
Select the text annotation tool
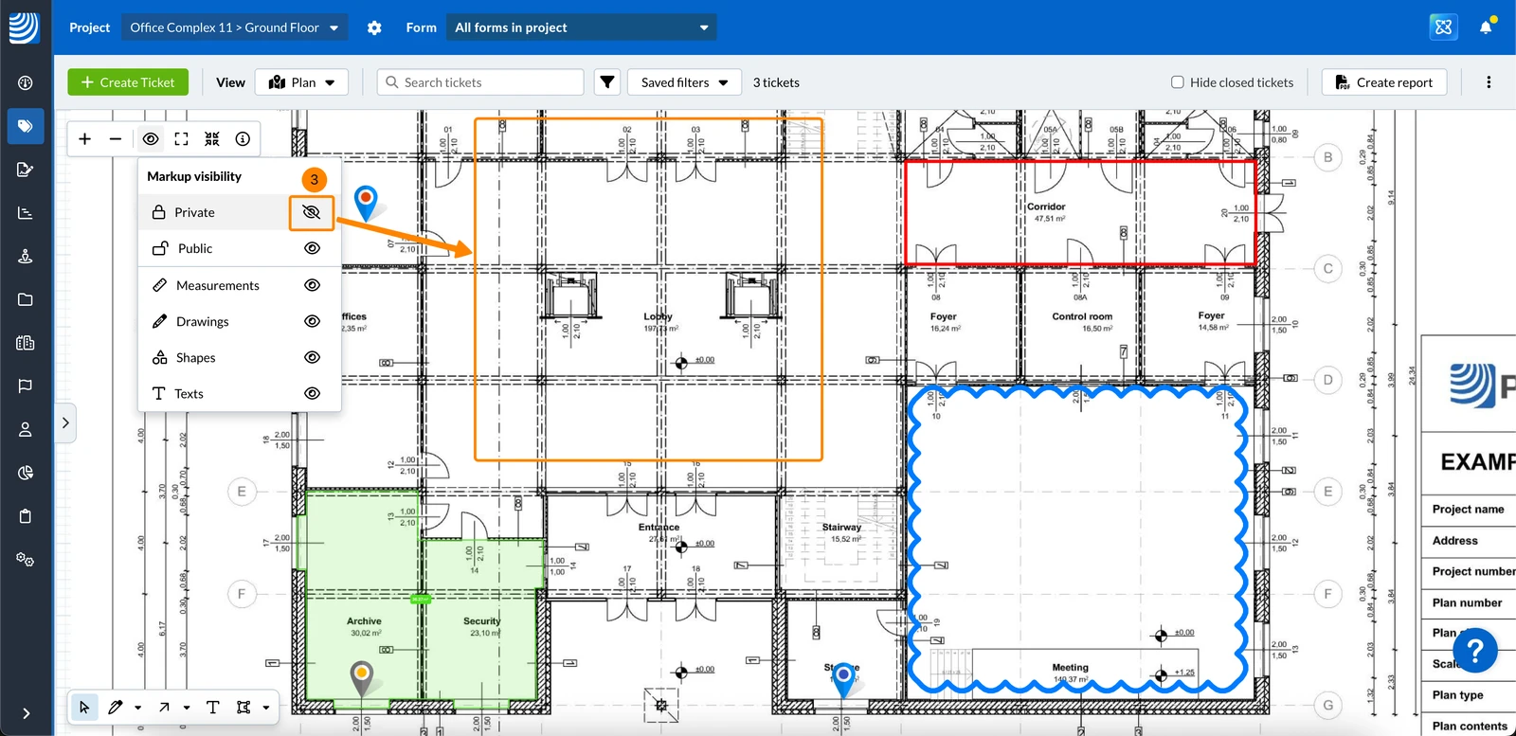point(212,707)
